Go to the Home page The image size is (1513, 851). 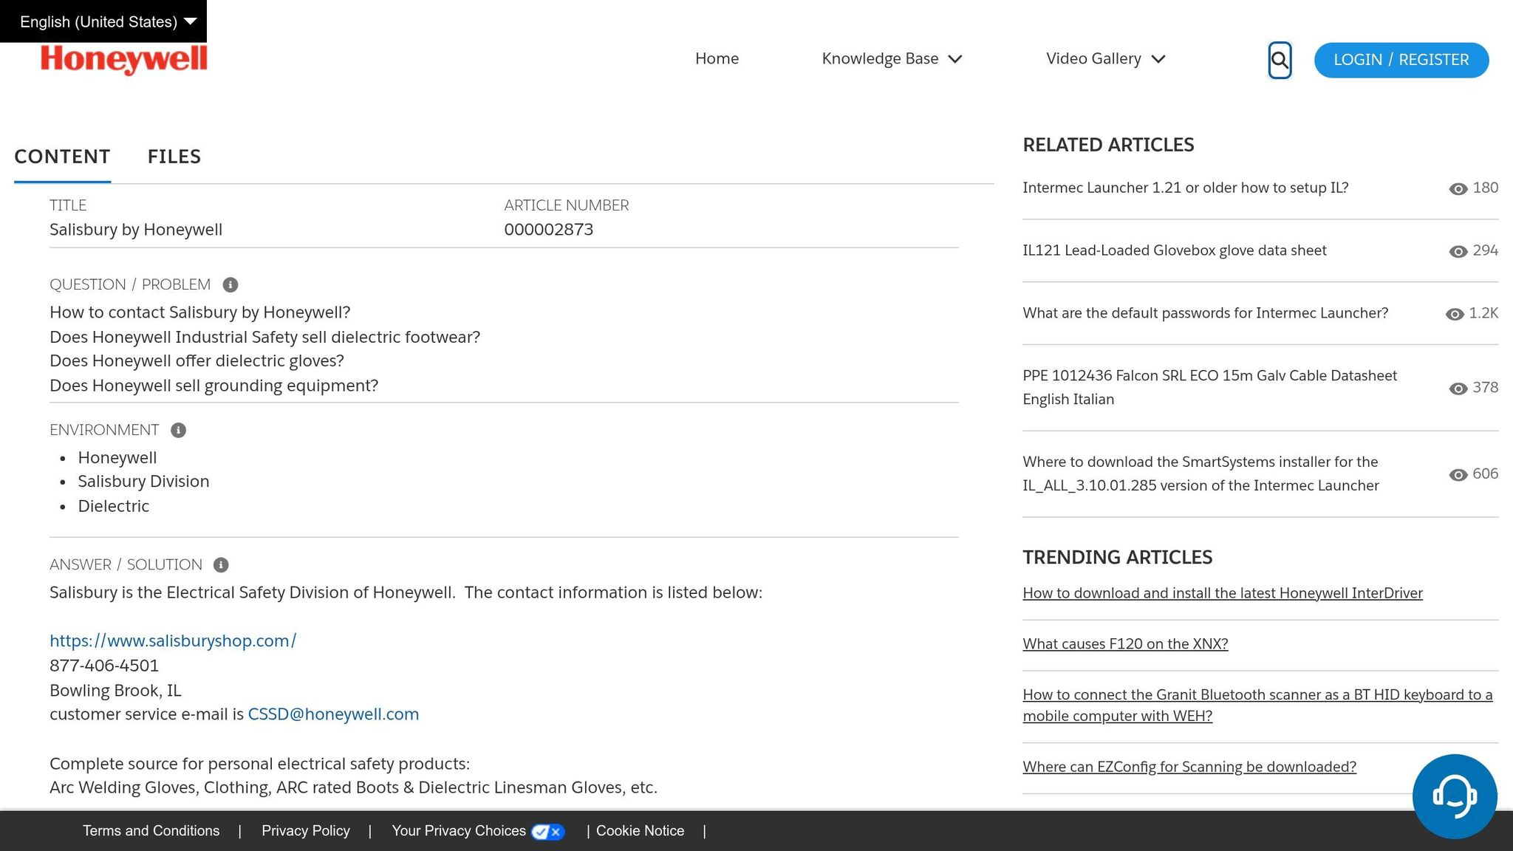click(717, 59)
